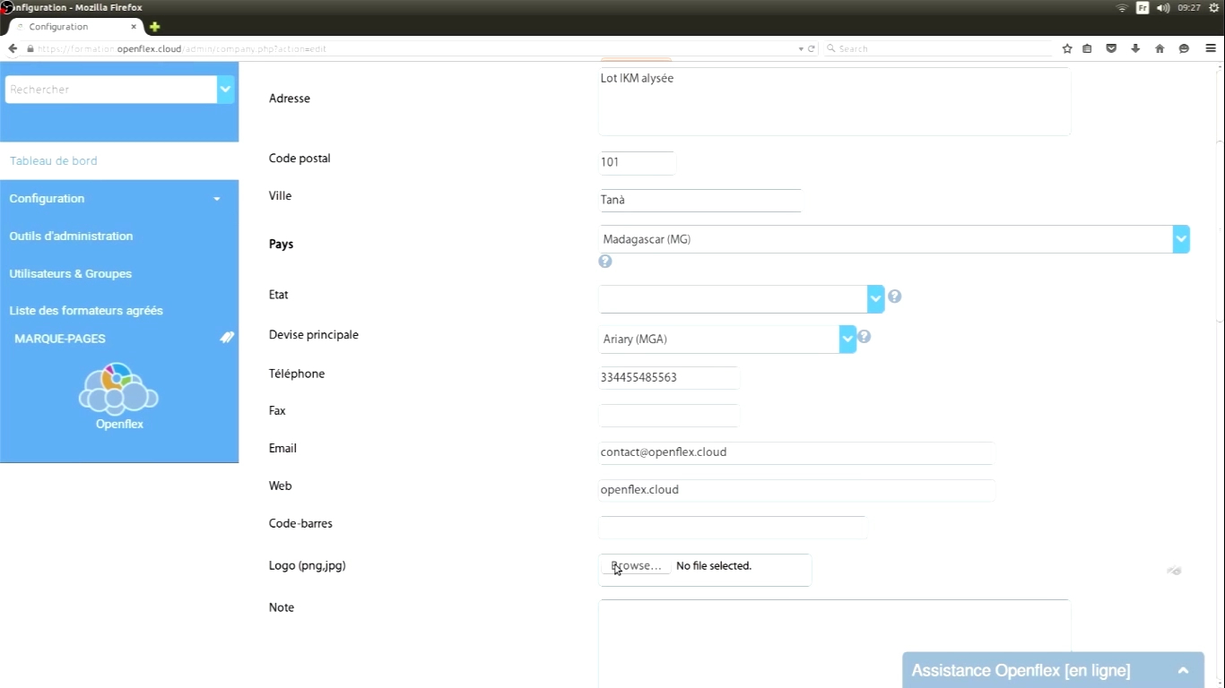The image size is (1225, 688).
Task: Click the Téléphone input field
Action: click(668, 377)
